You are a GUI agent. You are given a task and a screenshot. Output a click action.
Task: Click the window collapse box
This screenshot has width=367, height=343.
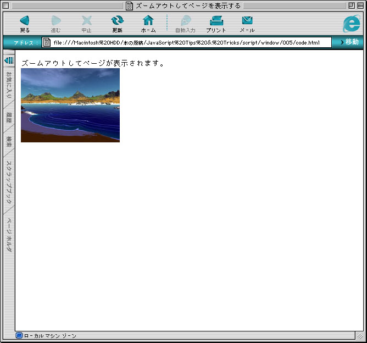coord(360,6)
